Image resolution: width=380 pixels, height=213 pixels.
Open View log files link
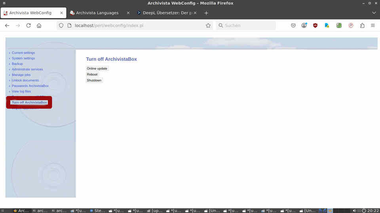[x=21, y=92]
